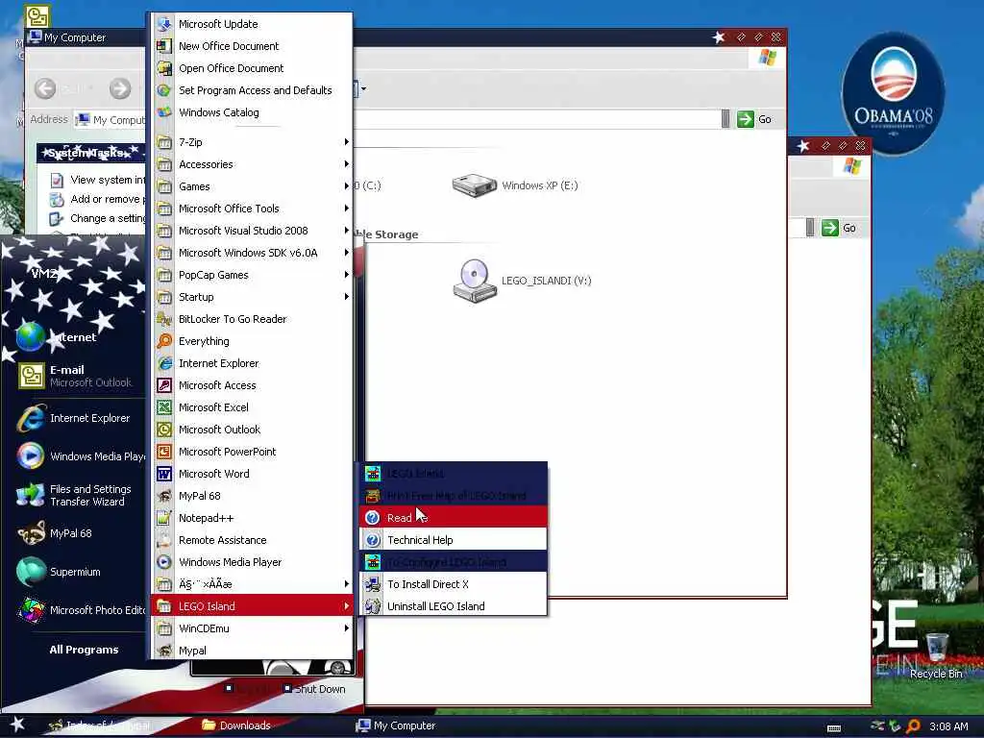
Task: Click the Forward arrow in My Computer
Action: [120, 88]
